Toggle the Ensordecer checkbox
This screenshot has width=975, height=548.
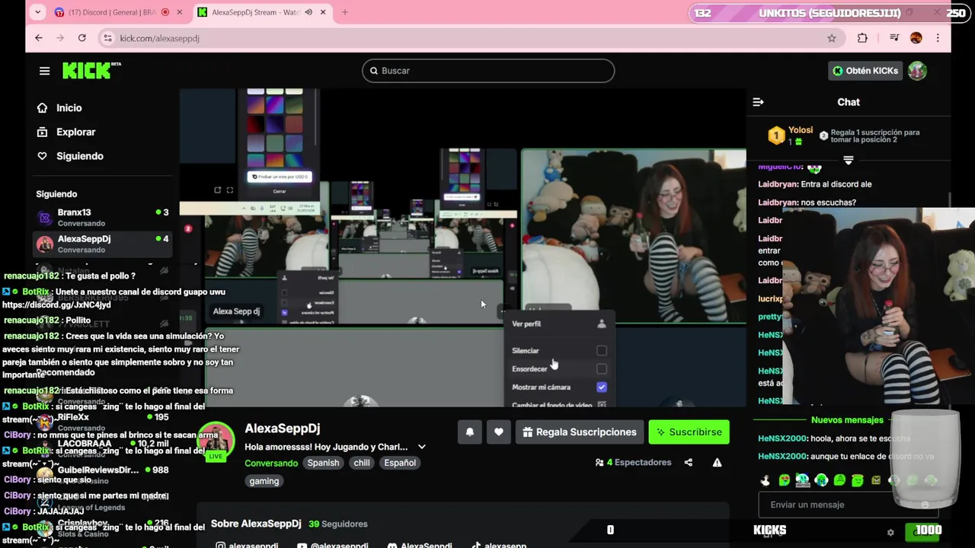602,369
